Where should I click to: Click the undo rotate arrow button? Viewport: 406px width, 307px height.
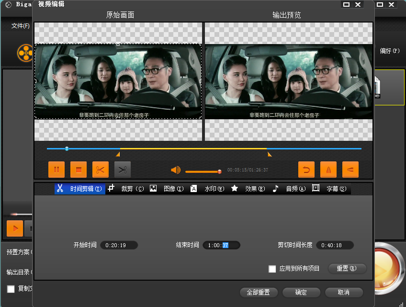tap(306, 170)
